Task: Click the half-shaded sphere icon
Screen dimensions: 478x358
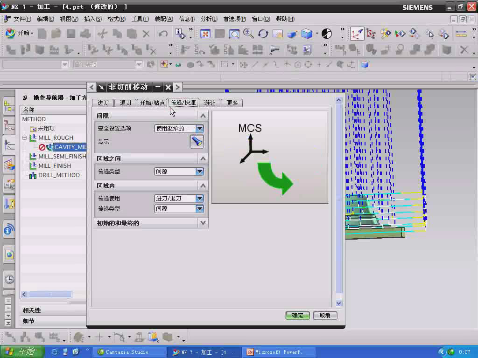Action: pyautogui.click(x=326, y=34)
